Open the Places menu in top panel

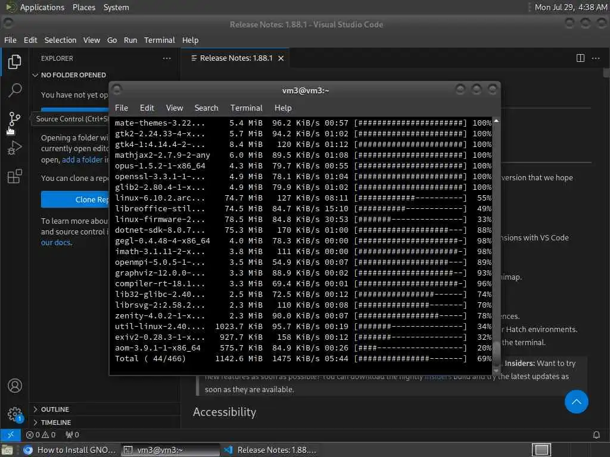point(83,7)
